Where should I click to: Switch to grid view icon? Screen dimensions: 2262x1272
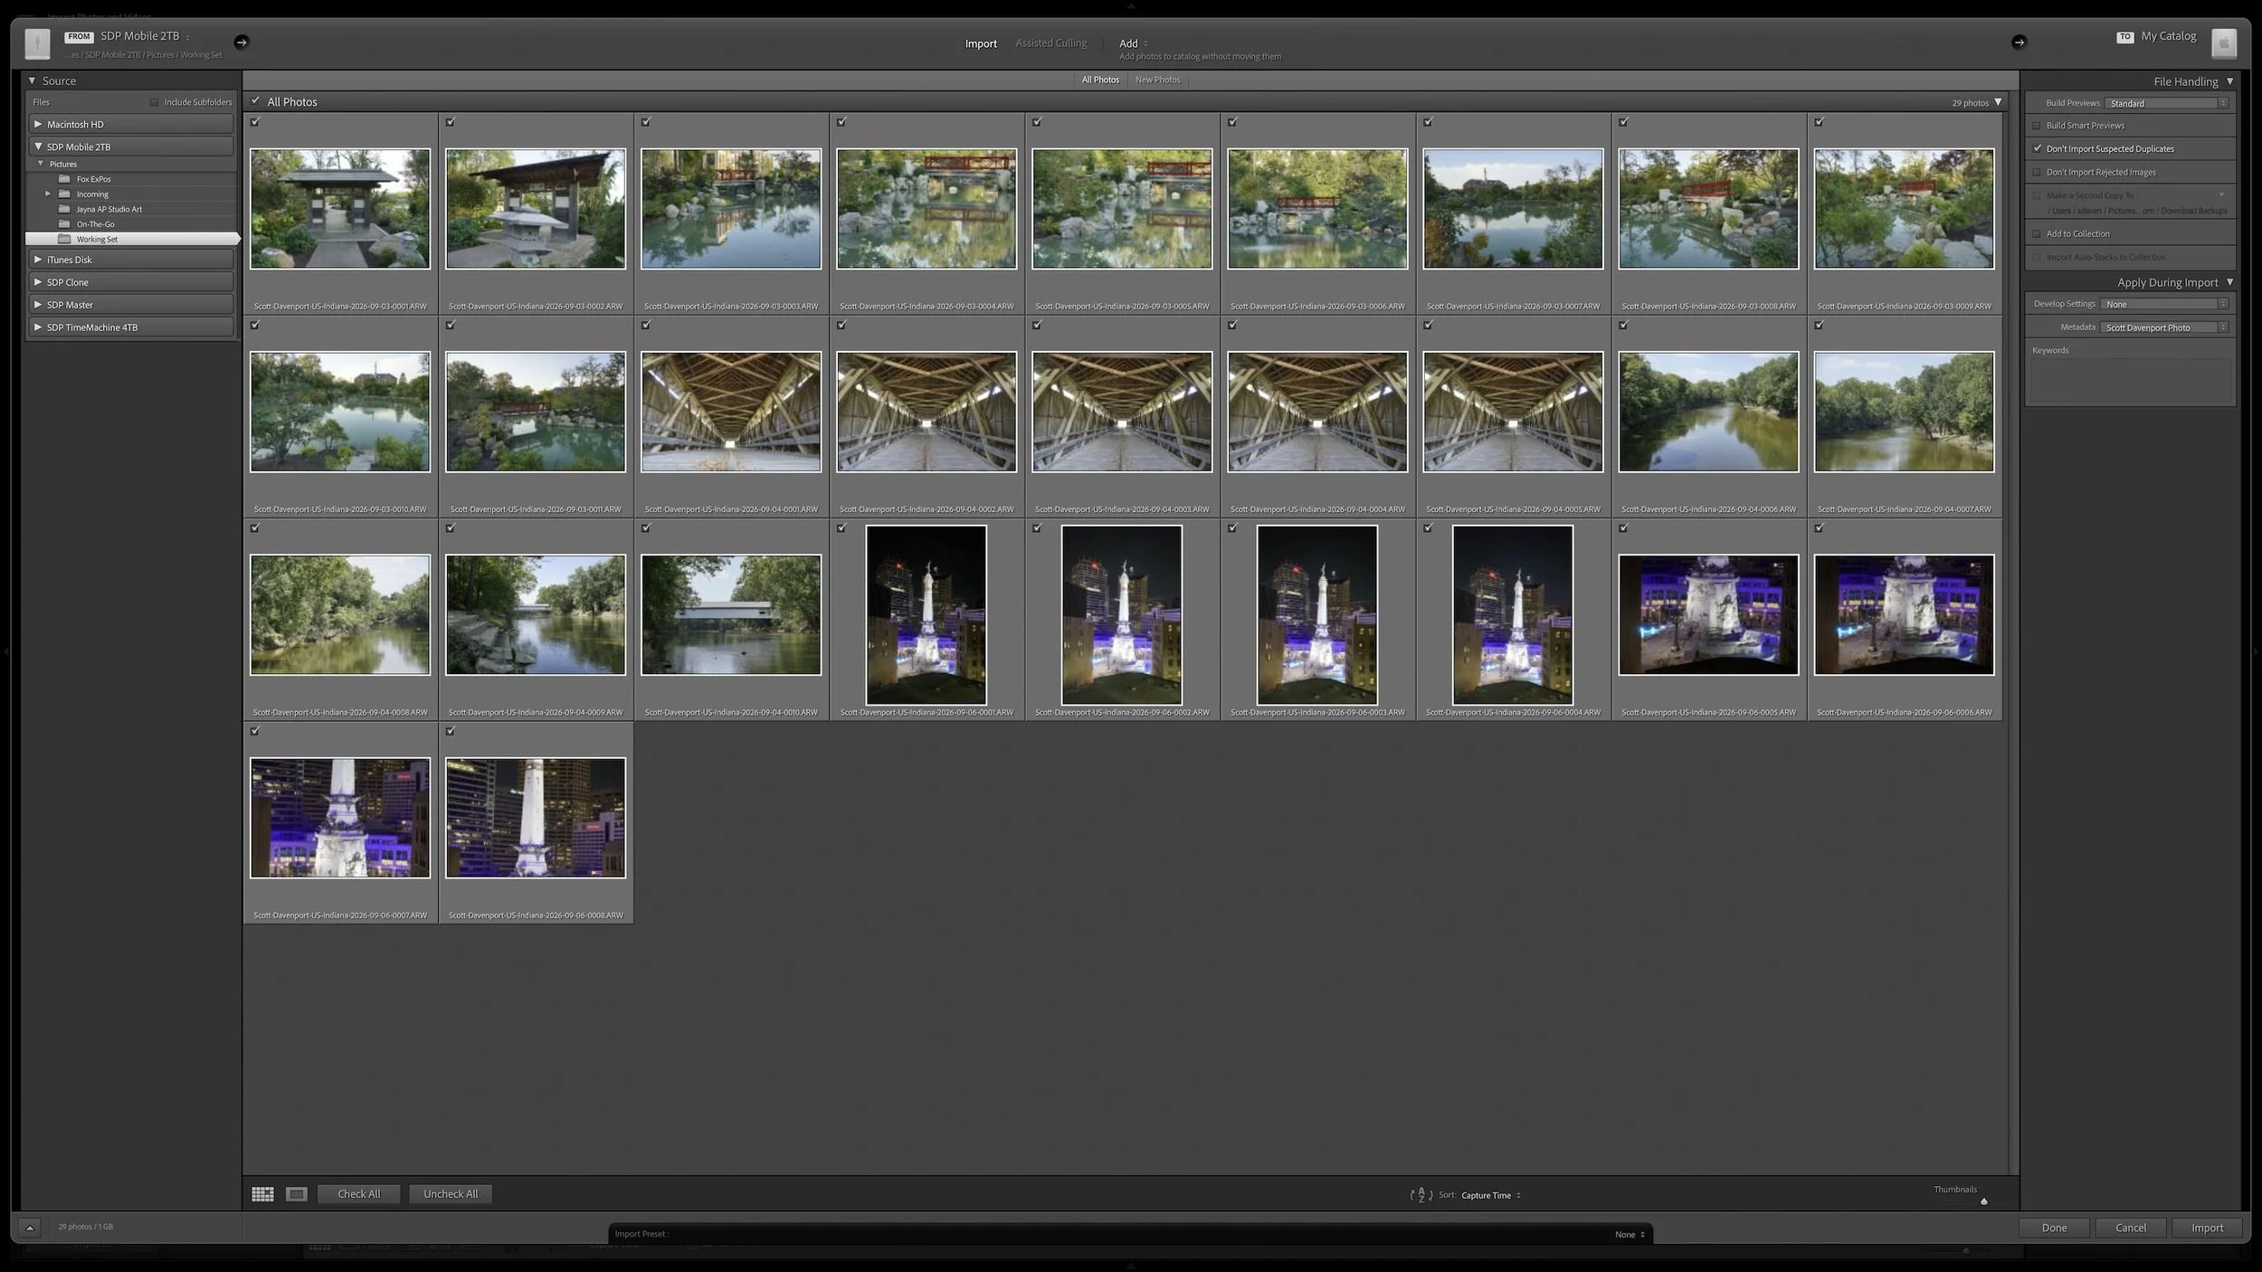(262, 1194)
